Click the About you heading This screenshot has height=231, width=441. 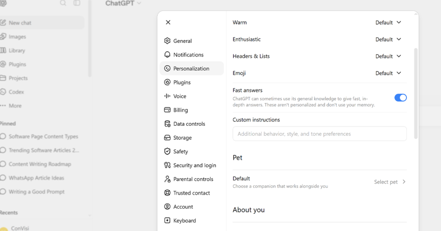coord(248,210)
